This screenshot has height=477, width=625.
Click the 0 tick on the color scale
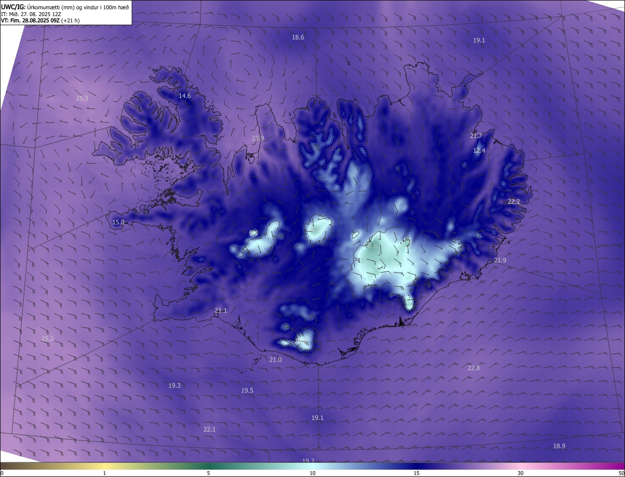(x=1, y=473)
